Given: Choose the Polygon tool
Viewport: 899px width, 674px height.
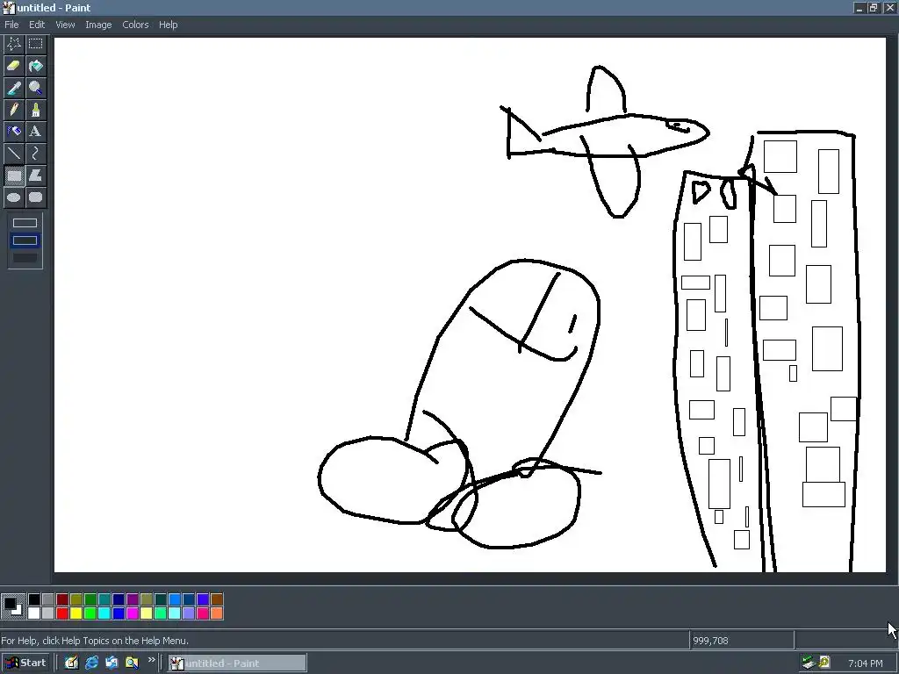Looking at the screenshot, I should (x=35, y=176).
